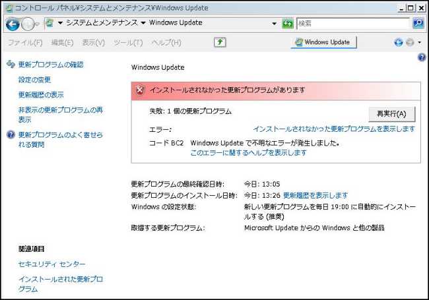The height and width of the screenshot is (300, 429).
Task: Open the 表示(V) menu
Action: coord(93,43)
